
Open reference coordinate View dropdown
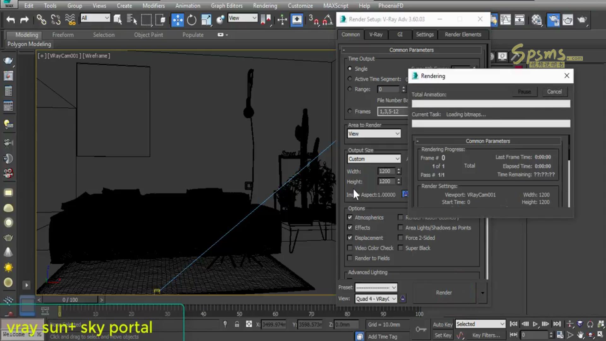(x=242, y=18)
